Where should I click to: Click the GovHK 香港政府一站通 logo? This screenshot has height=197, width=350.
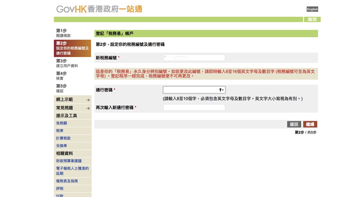(99, 9)
